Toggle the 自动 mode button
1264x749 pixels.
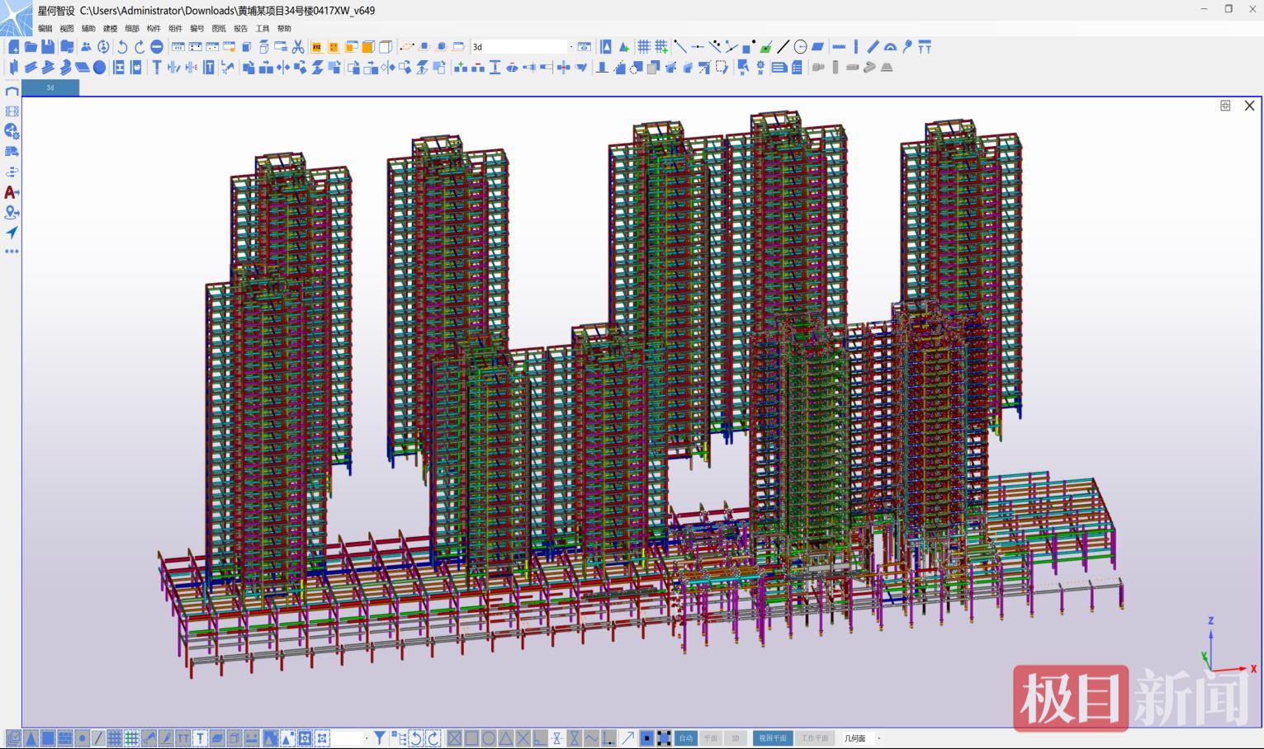pos(686,738)
